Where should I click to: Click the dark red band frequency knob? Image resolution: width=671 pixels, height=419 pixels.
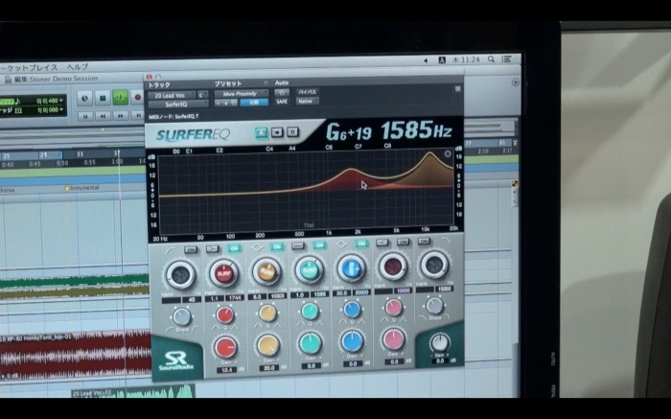[x=393, y=267]
